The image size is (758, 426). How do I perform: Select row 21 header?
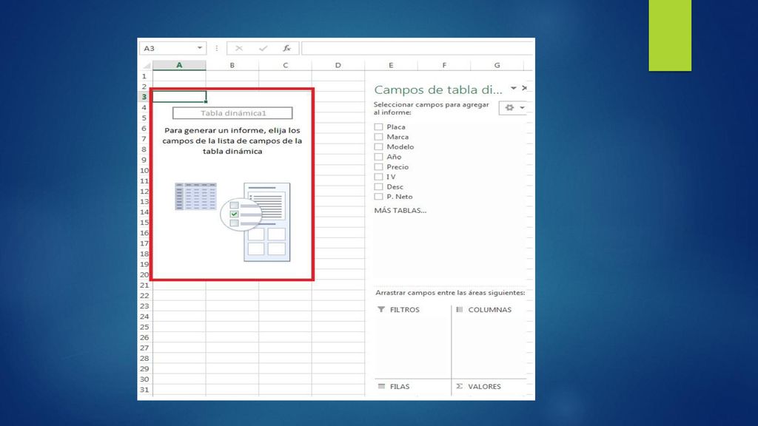(144, 285)
